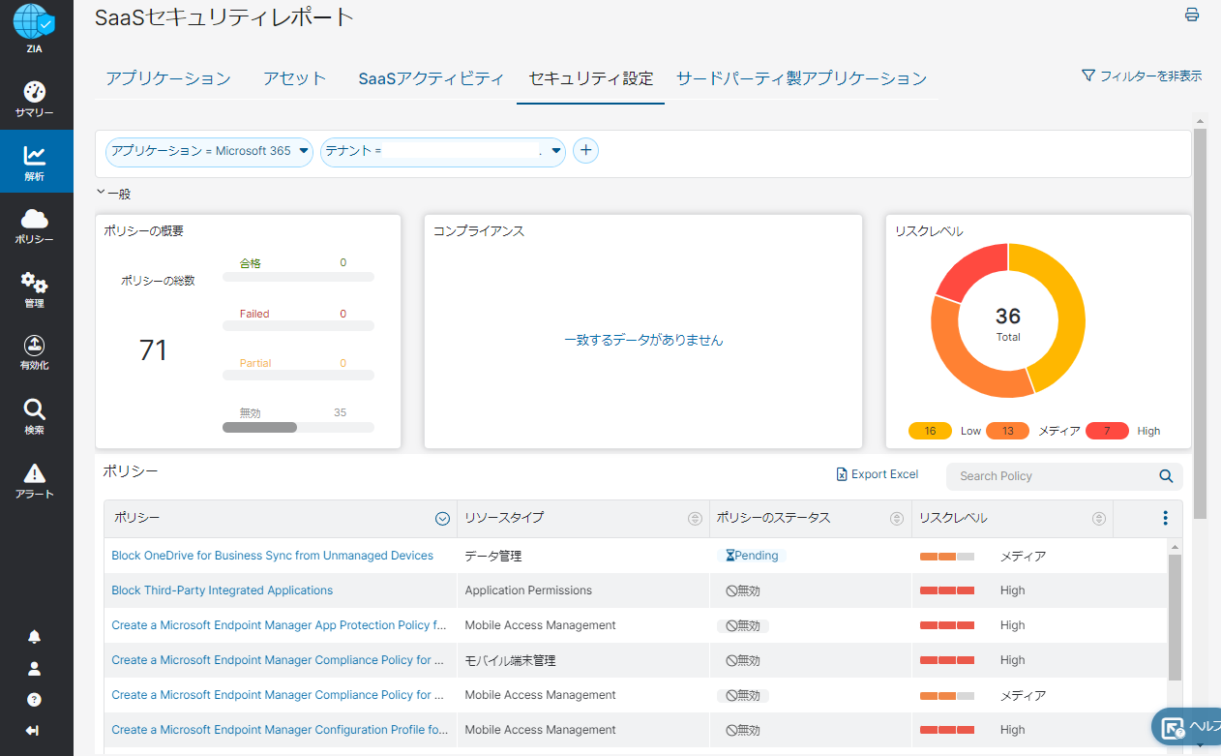Screen dimensions: 1221x756
Task: Switch to サードパーティ製アプリケーション tab
Action: click(x=801, y=78)
